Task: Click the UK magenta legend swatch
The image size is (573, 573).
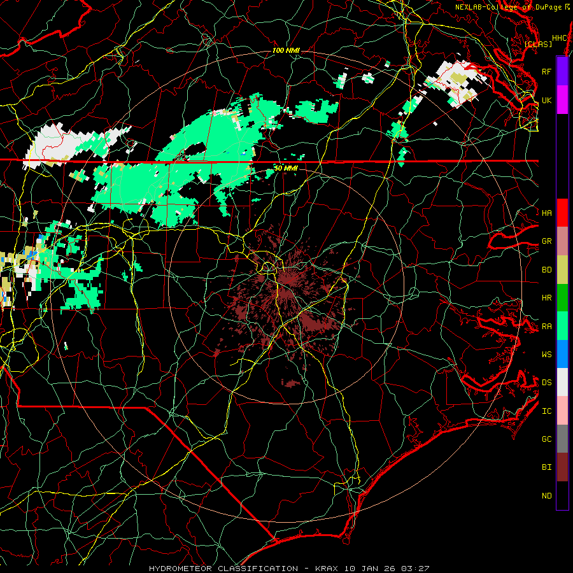Action: [562, 100]
